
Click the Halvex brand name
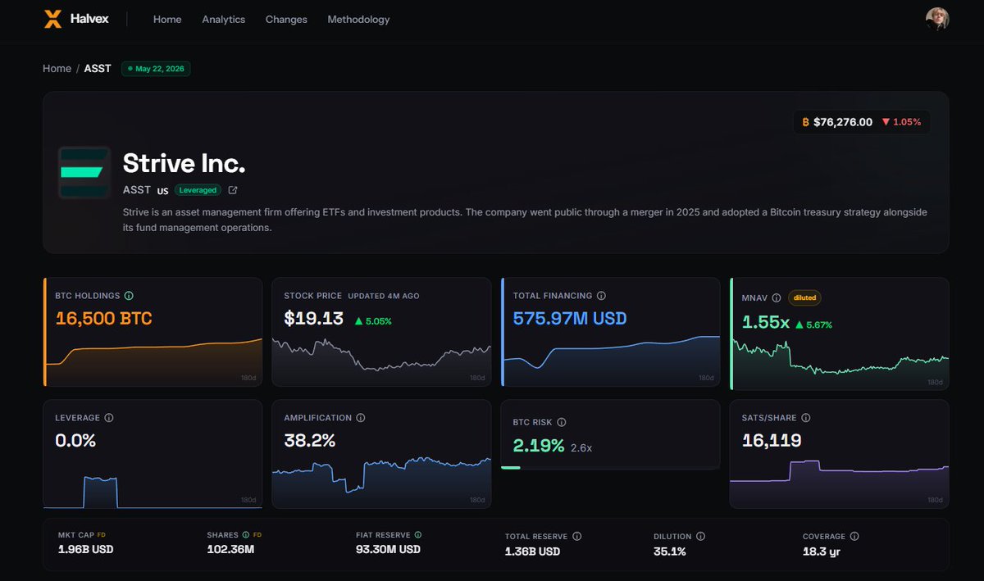tap(89, 19)
